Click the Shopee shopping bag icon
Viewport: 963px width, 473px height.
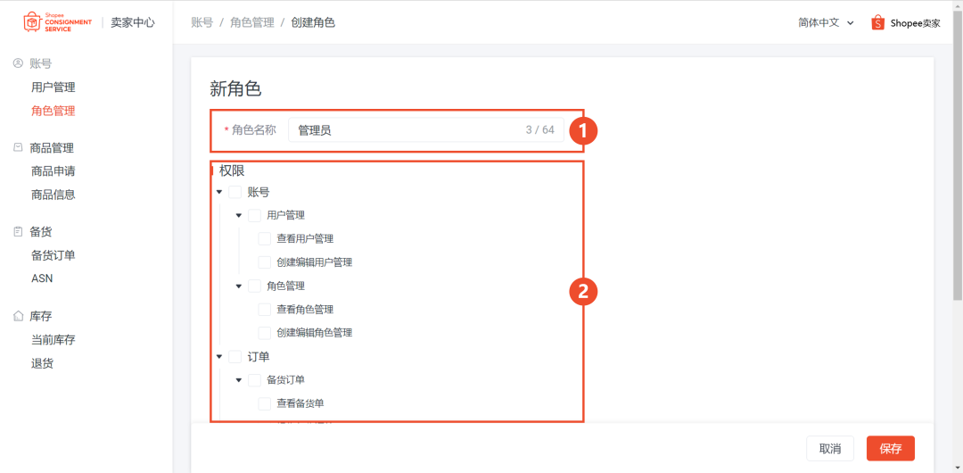coord(877,22)
